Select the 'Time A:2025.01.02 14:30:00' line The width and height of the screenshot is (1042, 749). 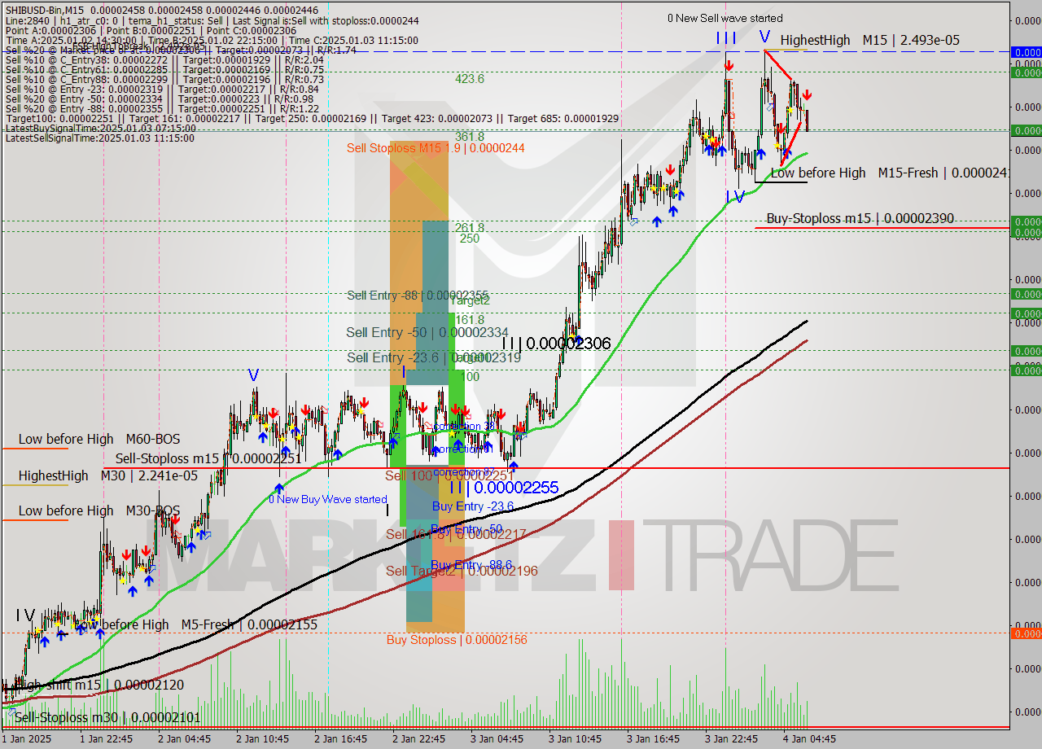click(212, 40)
